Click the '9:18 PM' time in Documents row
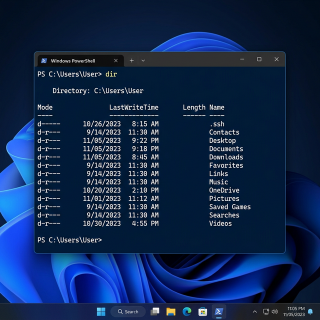The width and height of the screenshot is (320, 320). tap(145, 149)
